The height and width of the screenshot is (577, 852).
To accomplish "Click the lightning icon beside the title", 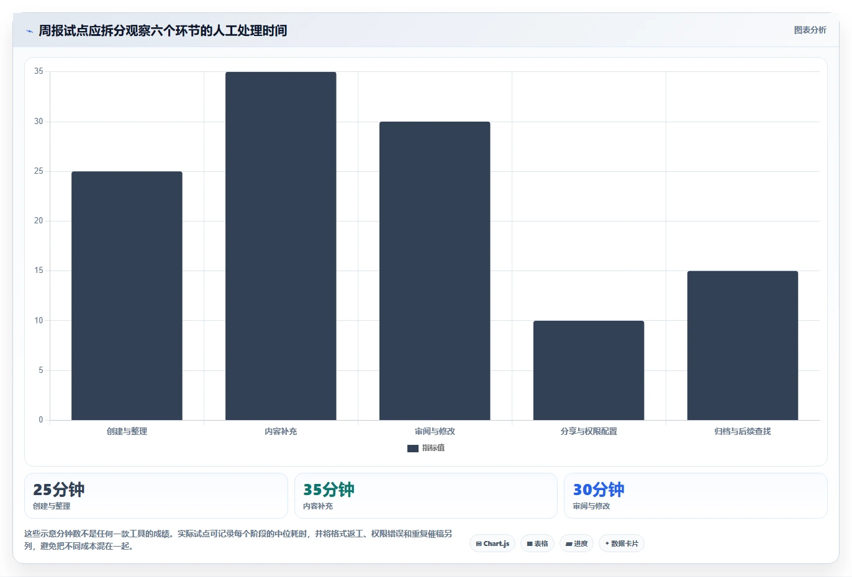I will click(x=29, y=31).
